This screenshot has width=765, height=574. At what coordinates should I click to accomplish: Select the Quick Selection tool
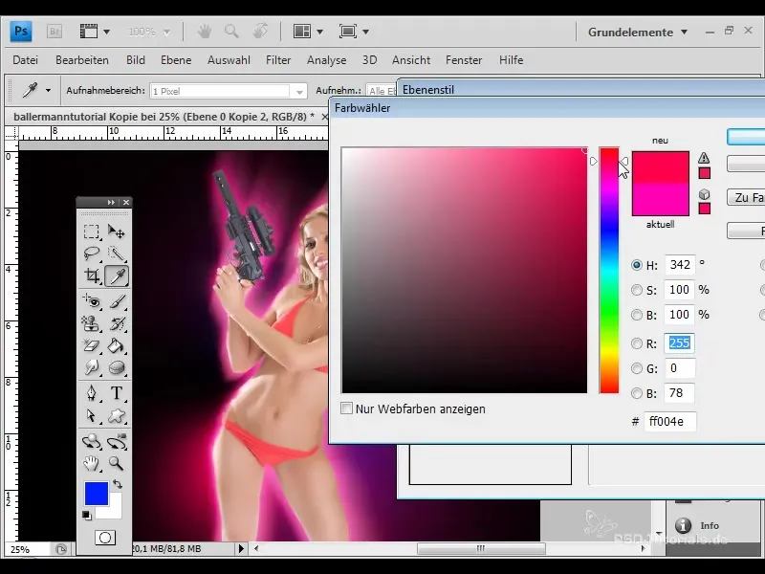pyautogui.click(x=117, y=254)
